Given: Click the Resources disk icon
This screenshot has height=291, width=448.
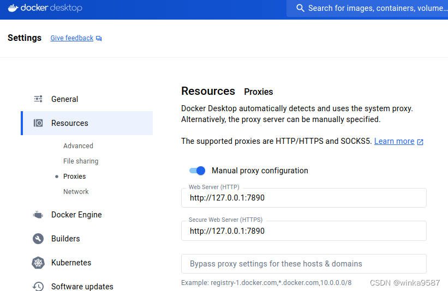Looking at the screenshot, I should click(38, 123).
